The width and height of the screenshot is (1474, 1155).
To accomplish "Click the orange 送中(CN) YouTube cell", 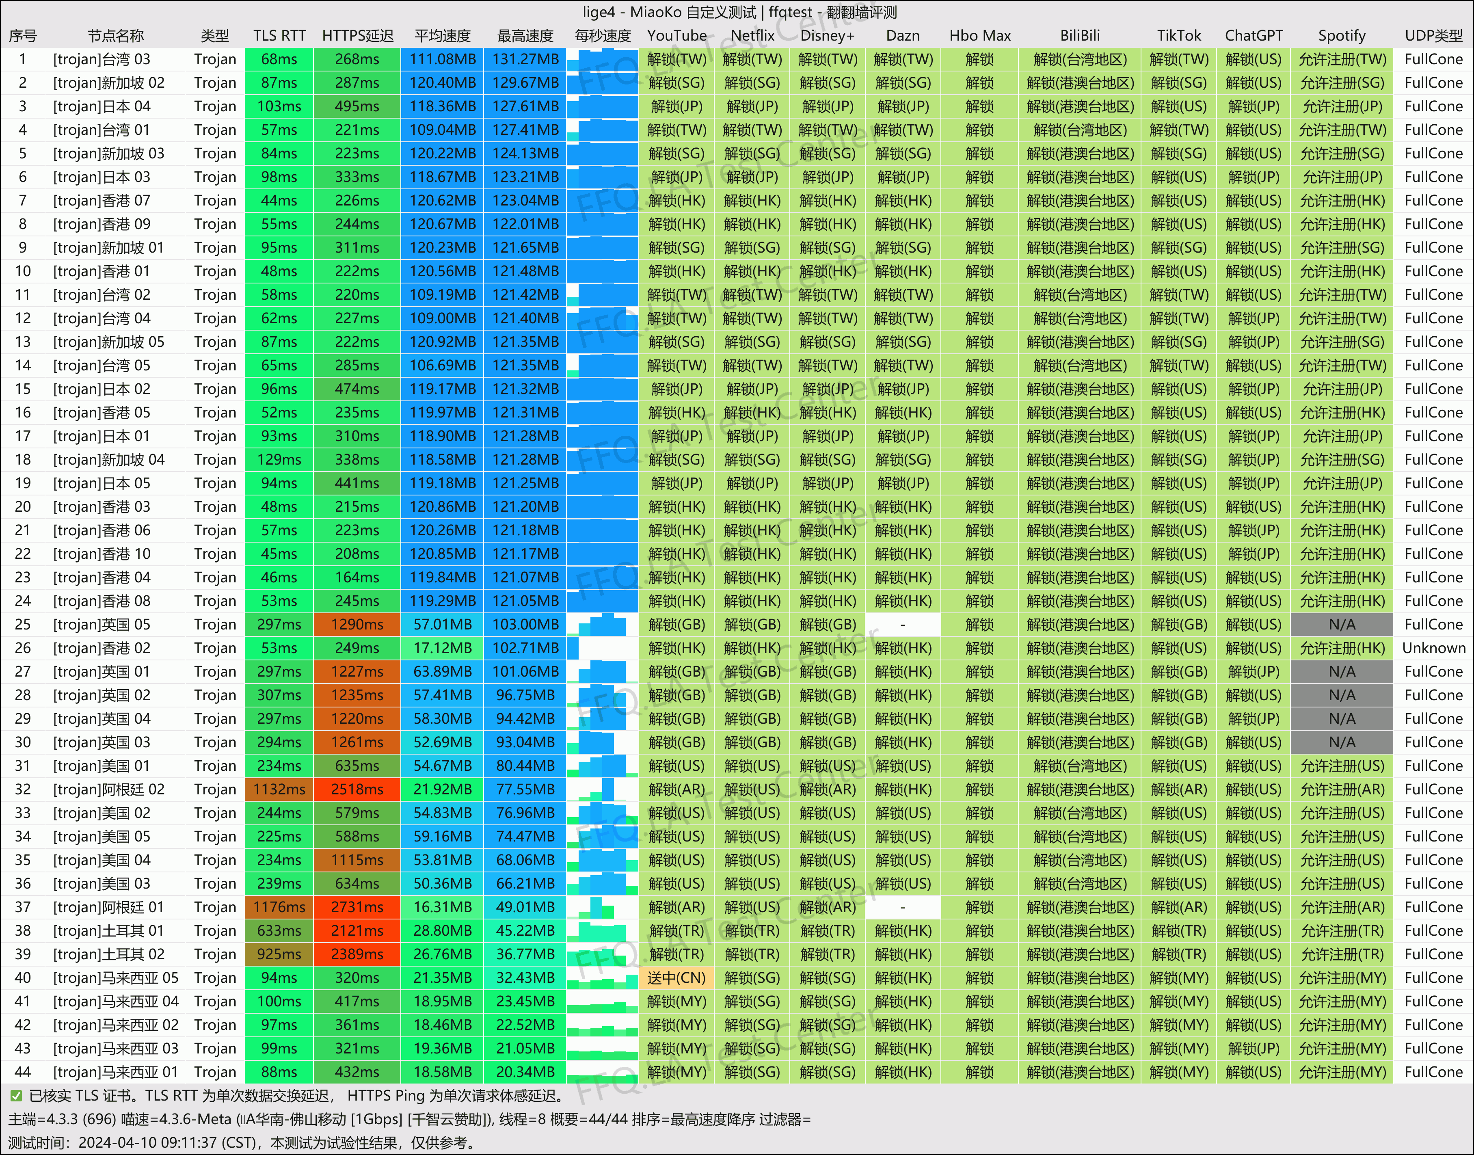I will tap(676, 978).
